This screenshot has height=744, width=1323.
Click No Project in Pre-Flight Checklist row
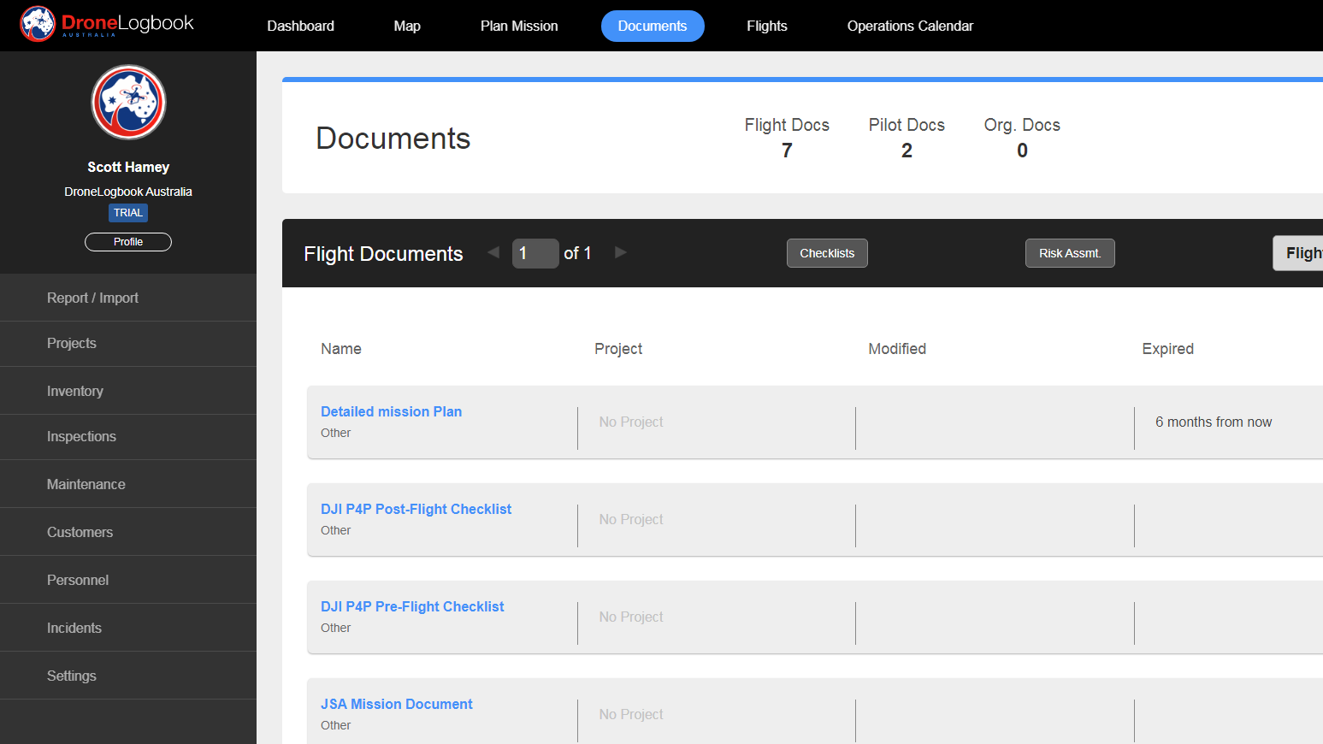coord(631,617)
